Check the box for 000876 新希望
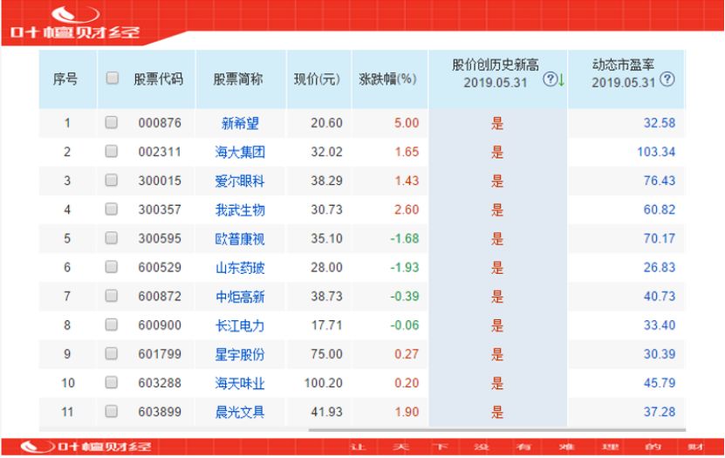This screenshot has height=458, width=725. [x=112, y=122]
